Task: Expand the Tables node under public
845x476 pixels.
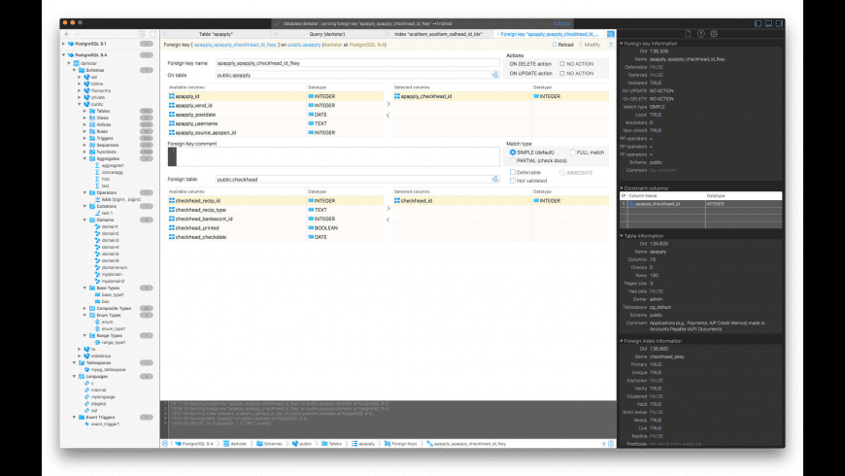Action: tap(84, 111)
